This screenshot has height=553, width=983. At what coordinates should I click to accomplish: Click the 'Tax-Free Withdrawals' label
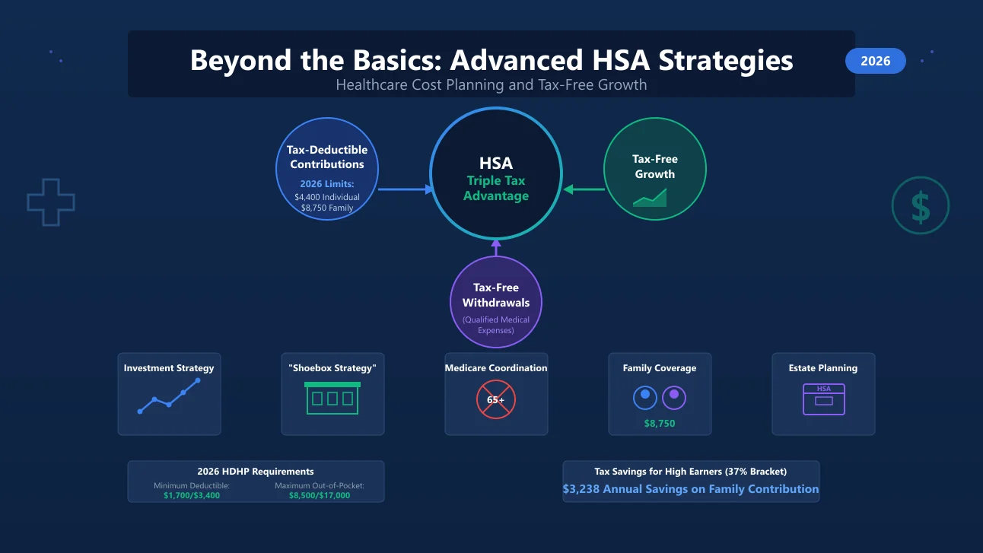pyautogui.click(x=496, y=295)
